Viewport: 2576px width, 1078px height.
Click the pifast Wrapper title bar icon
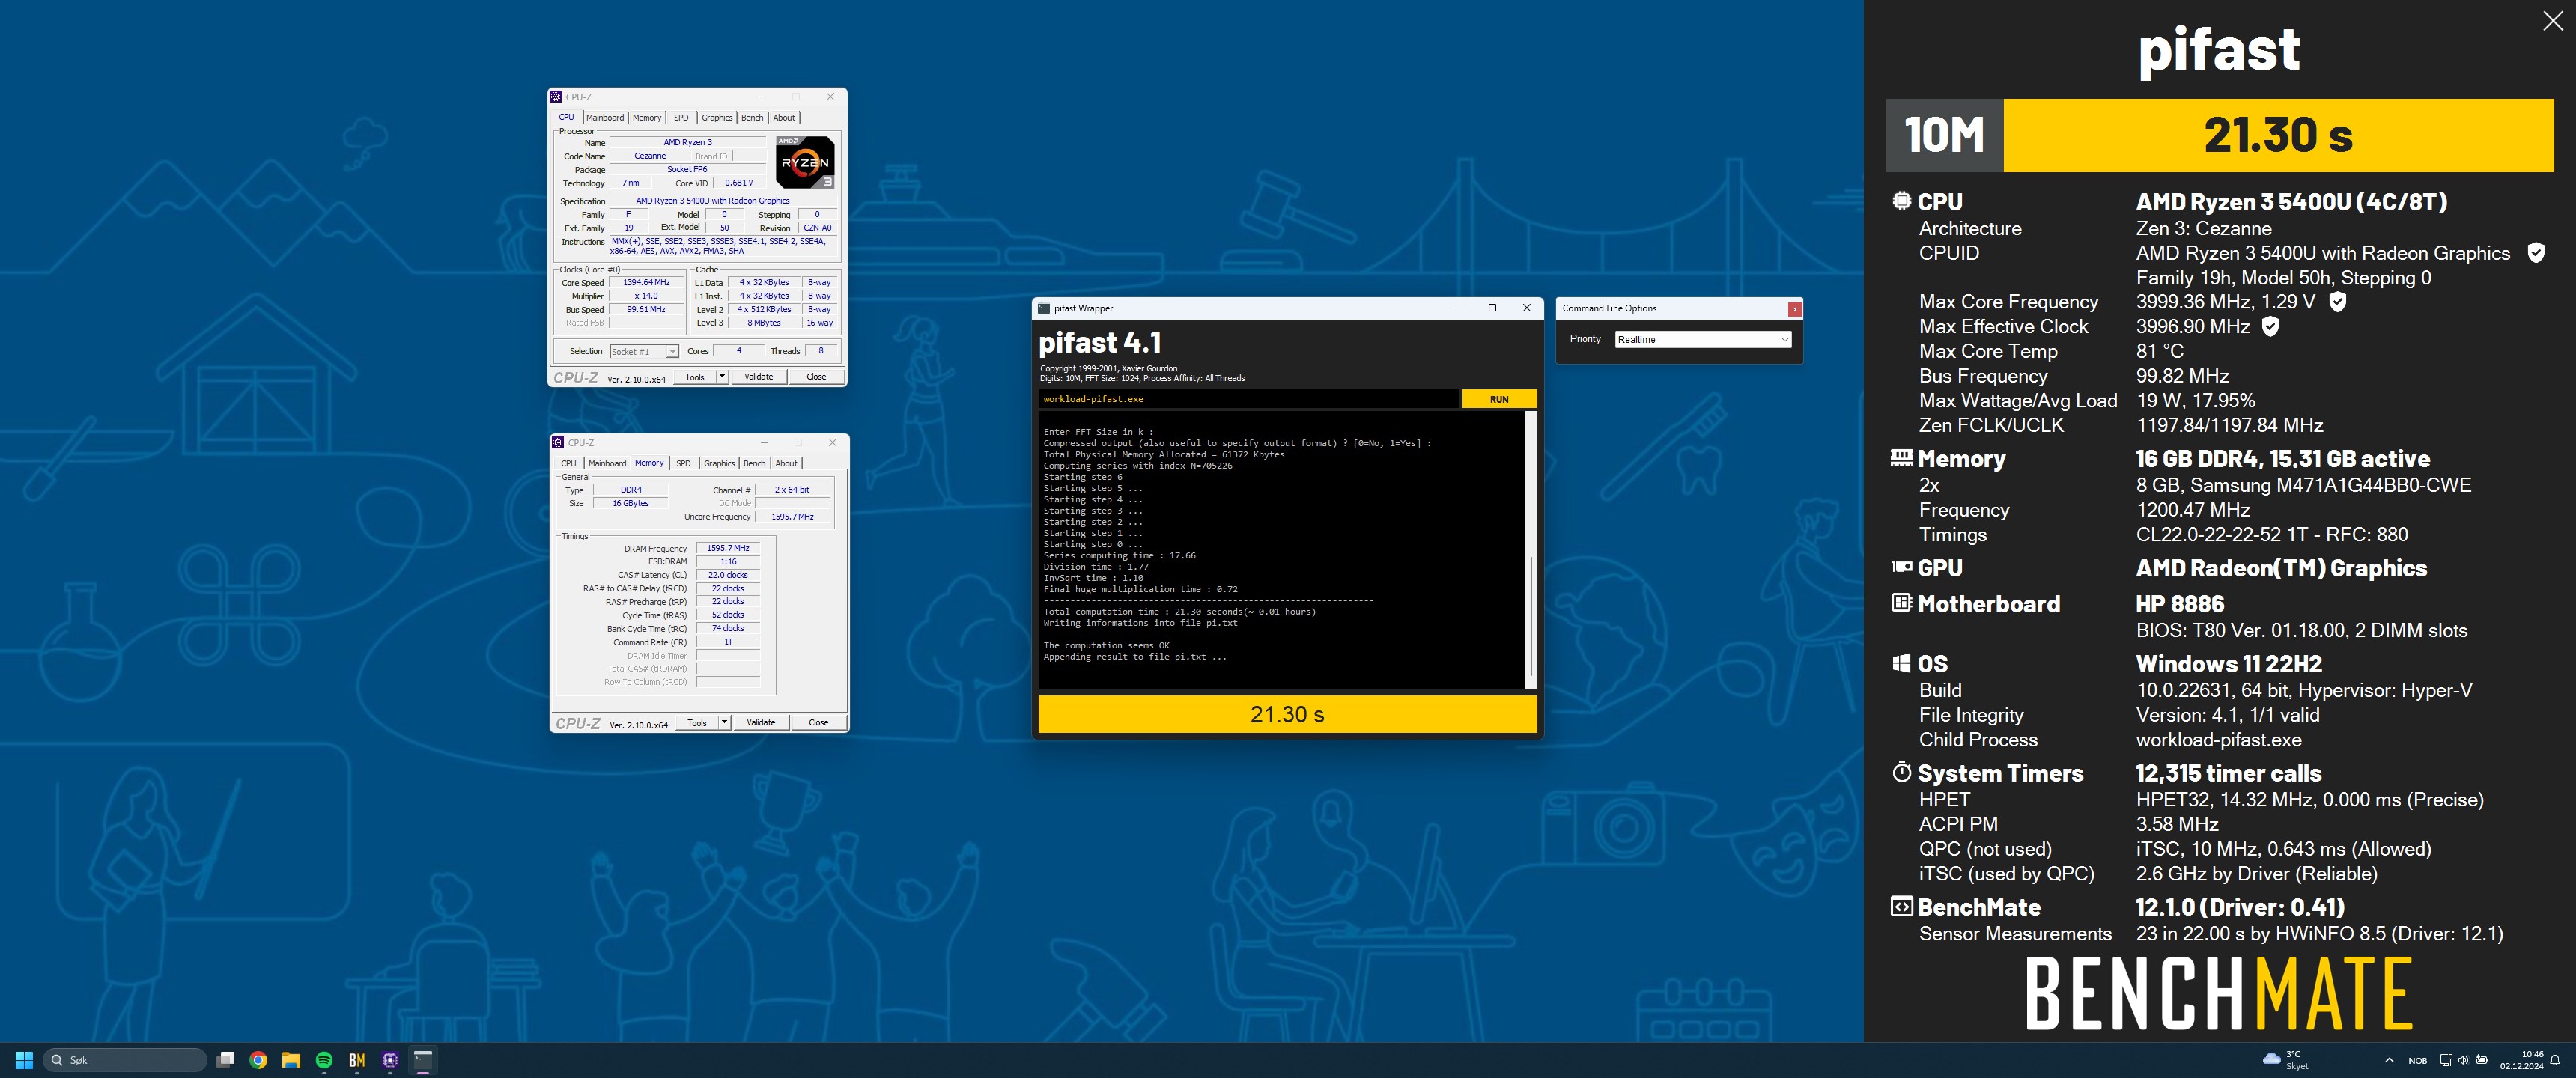coord(1044,308)
